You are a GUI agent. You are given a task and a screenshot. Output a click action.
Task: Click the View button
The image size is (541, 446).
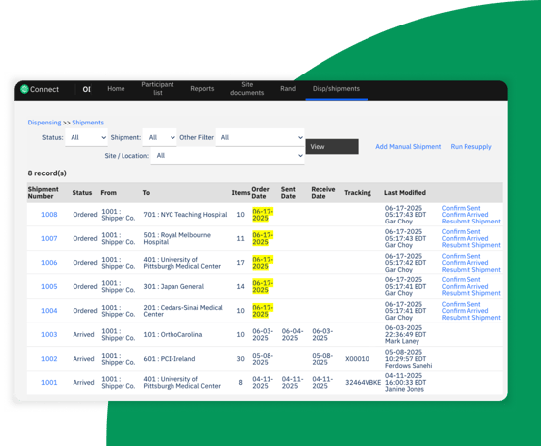click(331, 147)
